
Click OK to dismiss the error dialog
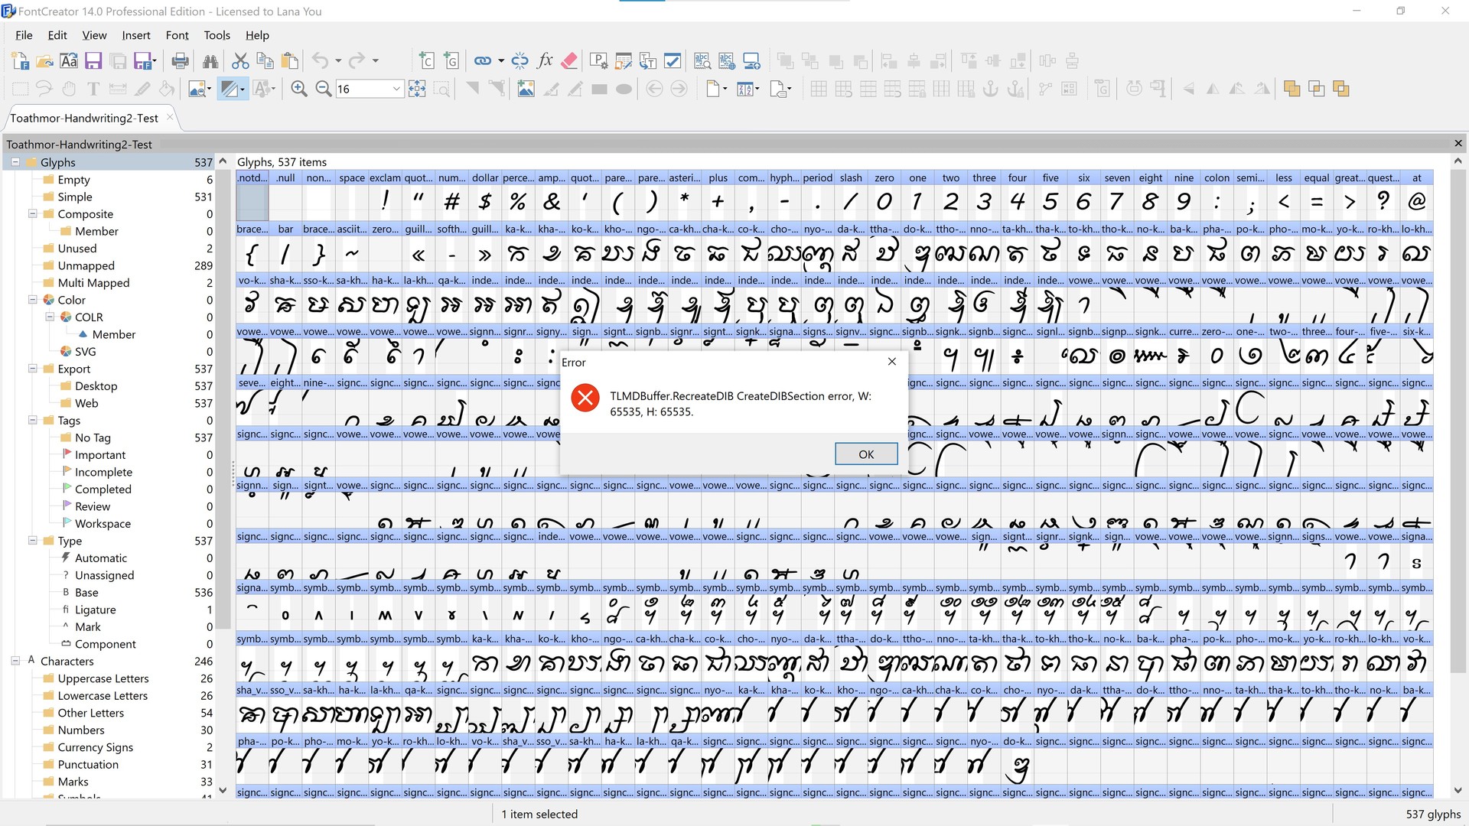[865, 454]
